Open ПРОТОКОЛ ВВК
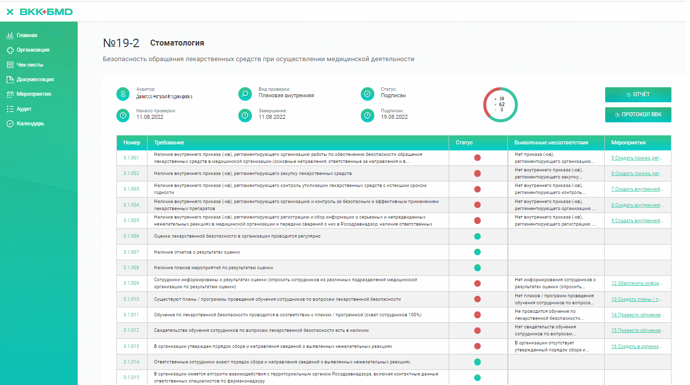This screenshot has height=385, width=690. 638,115
